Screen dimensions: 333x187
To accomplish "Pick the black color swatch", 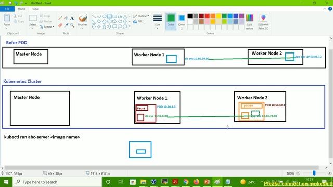I will [x=190, y=16].
